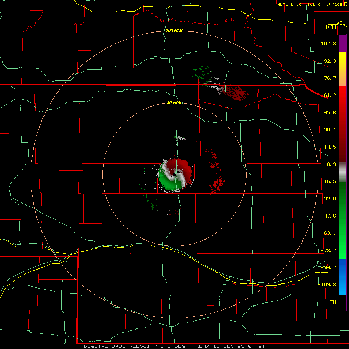Select the 92.3 scale value

(x=330, y=61)
